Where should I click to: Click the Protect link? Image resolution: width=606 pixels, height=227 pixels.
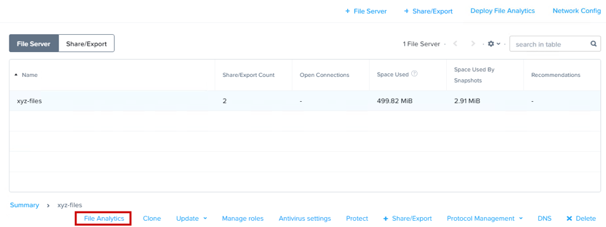(x=357, y=218)
